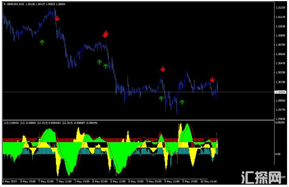Click the 1.29630 price axis label
Image resolution: width=289 pixels, height=187 pixels.
click(x=280, y=119)
